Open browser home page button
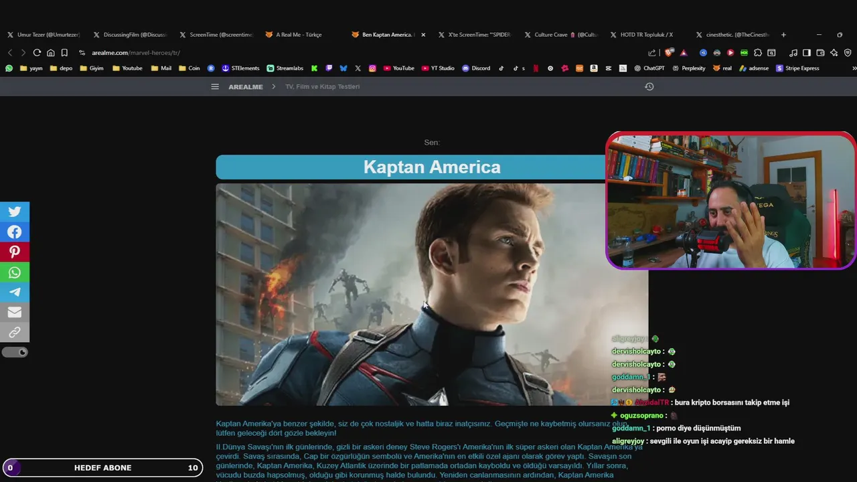857x482 pixels. click(x=50, y=52)
